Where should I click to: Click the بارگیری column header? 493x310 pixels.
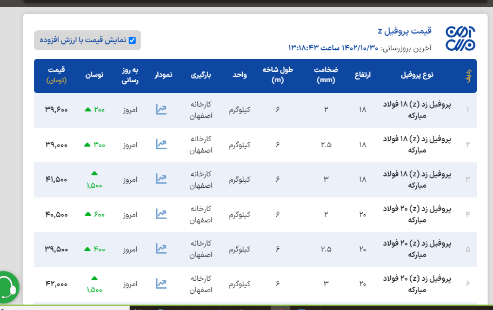(x=201, y=75)
